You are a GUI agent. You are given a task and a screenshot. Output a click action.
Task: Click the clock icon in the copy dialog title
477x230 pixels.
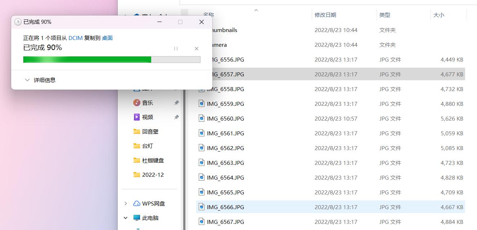(18, 22)
